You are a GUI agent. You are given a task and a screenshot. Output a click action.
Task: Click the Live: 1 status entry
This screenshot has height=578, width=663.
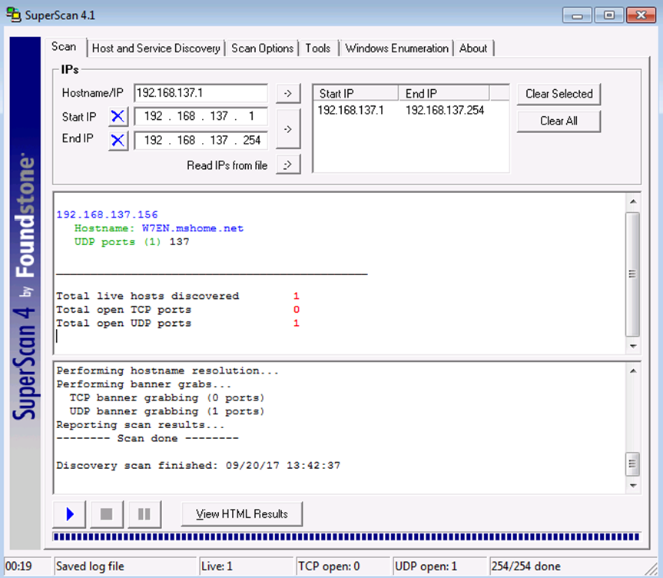(x=247, y=566)
